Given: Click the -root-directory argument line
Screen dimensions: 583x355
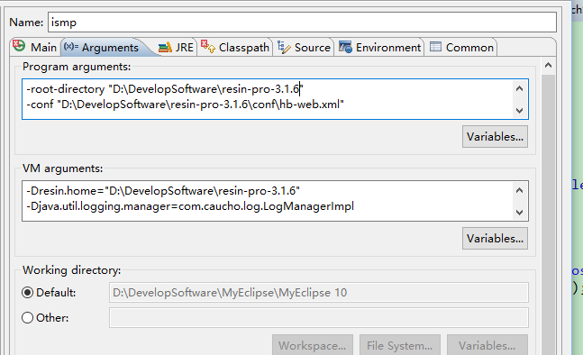Looking at the screenshot, I should click(165, 89).
